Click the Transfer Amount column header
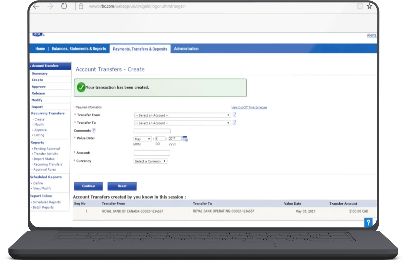 [343, 204]
